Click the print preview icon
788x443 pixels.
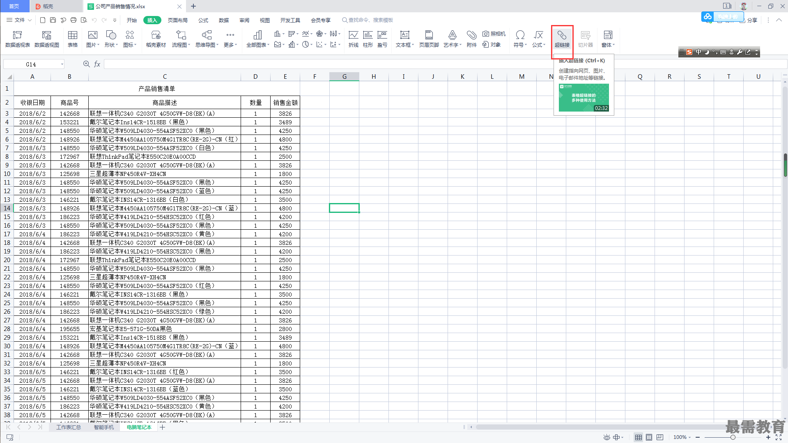(84, 20)
